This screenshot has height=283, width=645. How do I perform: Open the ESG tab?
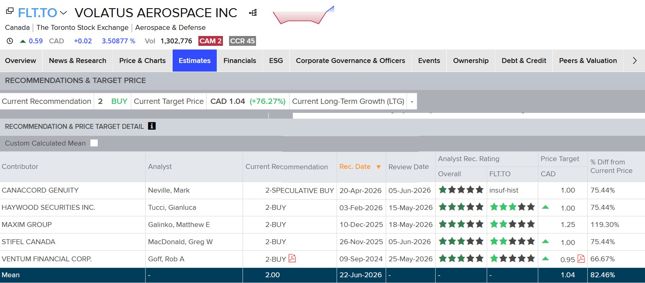(x=276, y=61)
